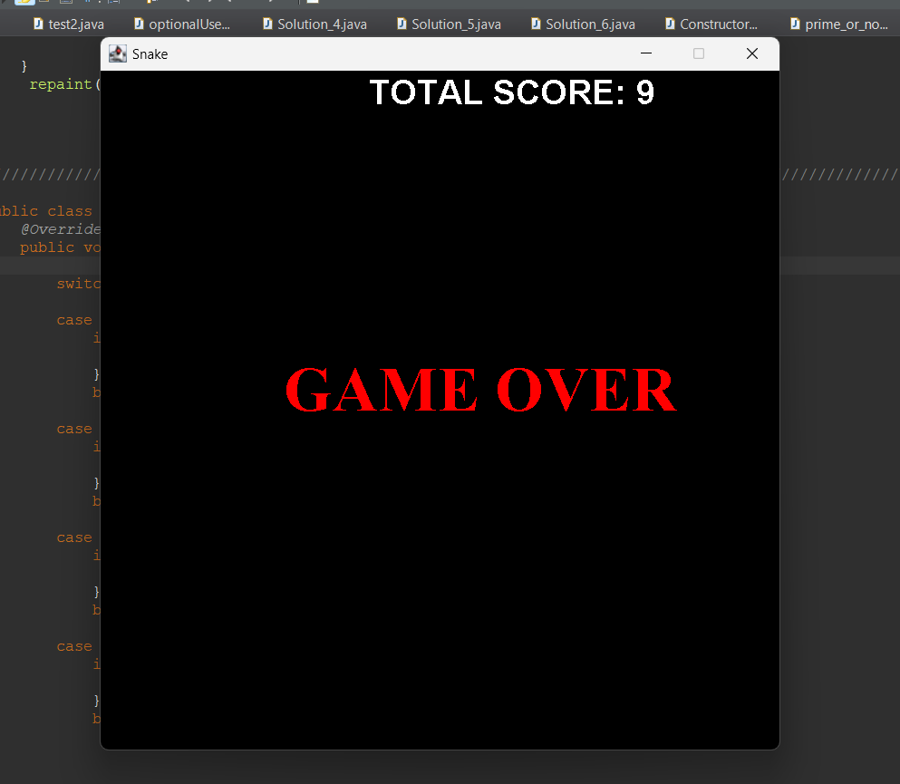Switch to the Solution_6.java tab
900x784 pixels.
click(x=584, y=24)
